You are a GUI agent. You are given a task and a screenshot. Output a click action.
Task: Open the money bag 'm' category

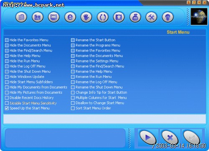point(135,18)
